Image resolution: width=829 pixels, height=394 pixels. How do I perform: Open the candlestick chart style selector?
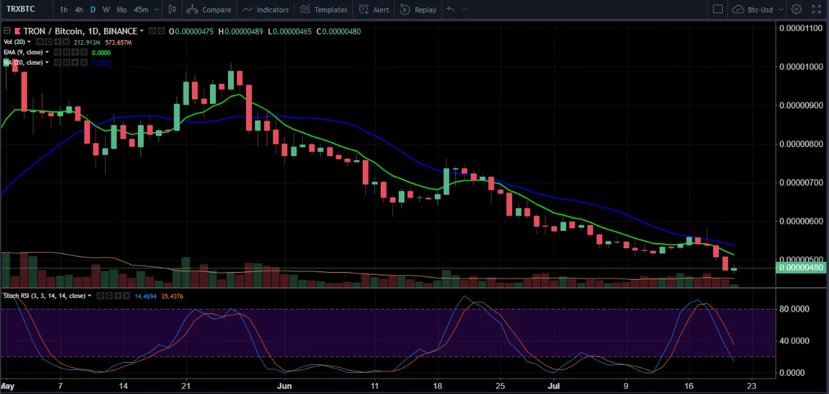coord(172,9)
